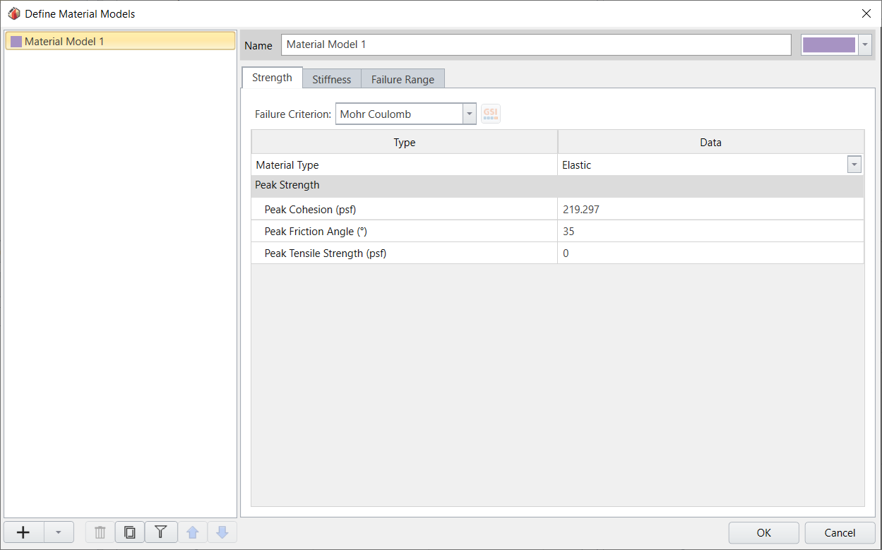The width and height of the screenshot is (882, 550).
Task: Open the Failure Criterion dropdown
Action: (x=469, y=113)
